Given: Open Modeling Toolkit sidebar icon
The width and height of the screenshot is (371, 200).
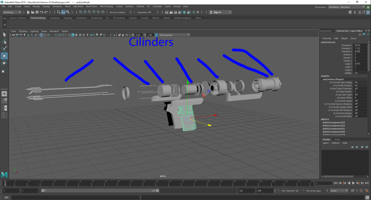Looking at the screenshot, I should click(x=350, y=12).
